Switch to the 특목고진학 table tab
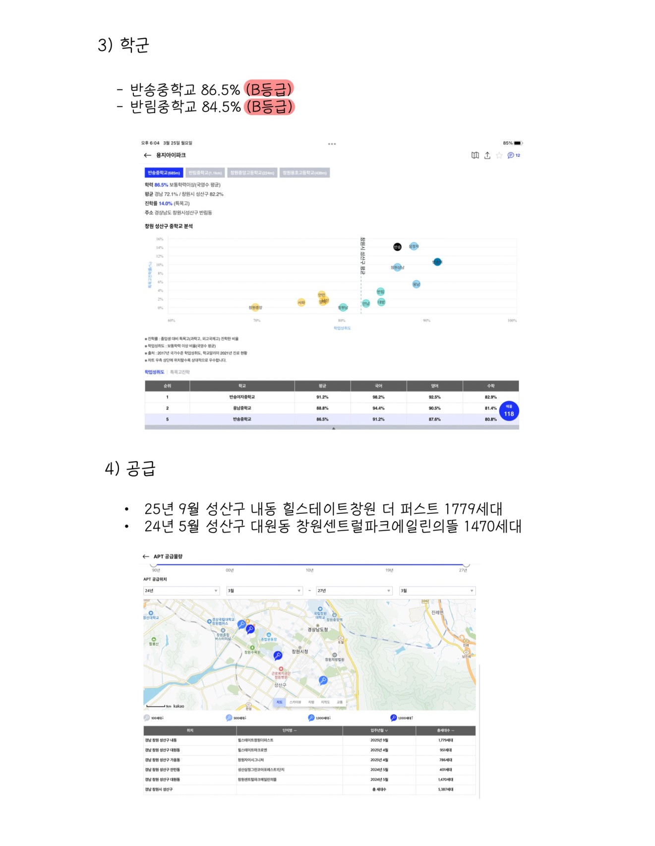Screen dimensions: 655x846 (x=180, y=372)
